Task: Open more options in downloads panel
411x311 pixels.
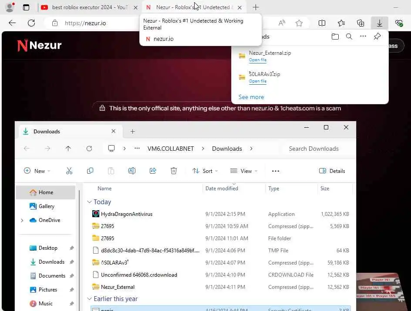Action: pyautogui.click(x=363, y=36)
